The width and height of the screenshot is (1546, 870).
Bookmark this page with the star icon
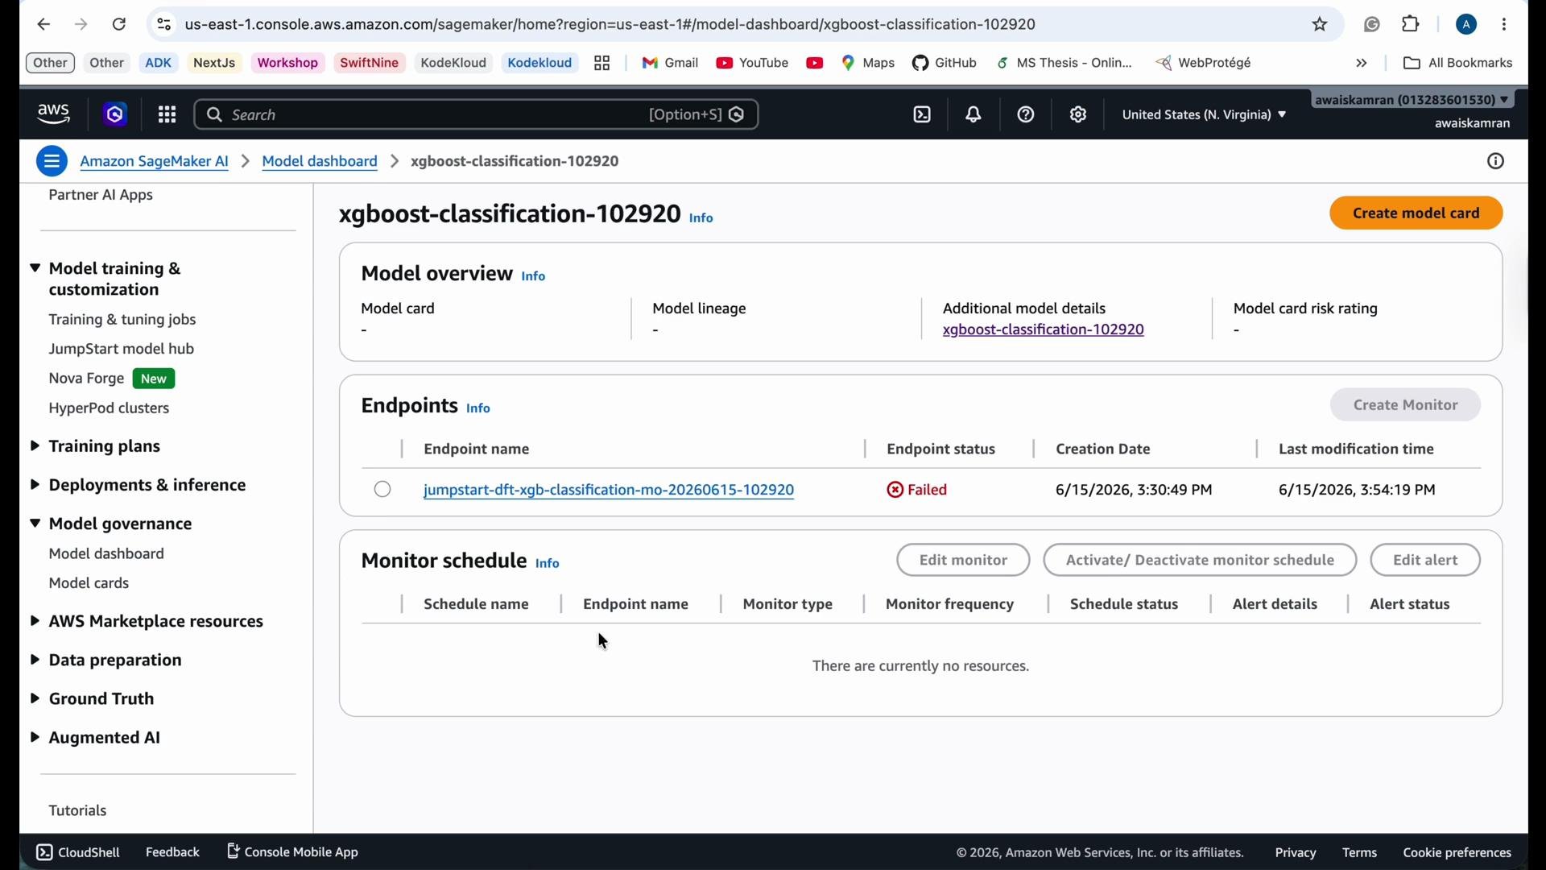click(x=1321, y=25)
